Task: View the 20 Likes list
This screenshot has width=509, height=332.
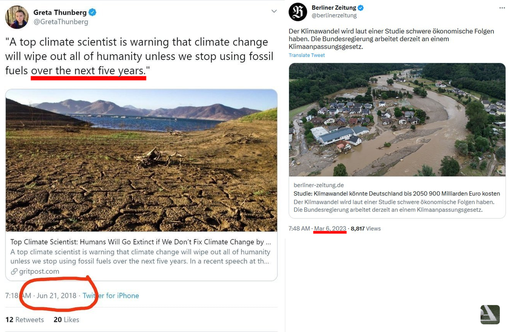Action: 66,319
